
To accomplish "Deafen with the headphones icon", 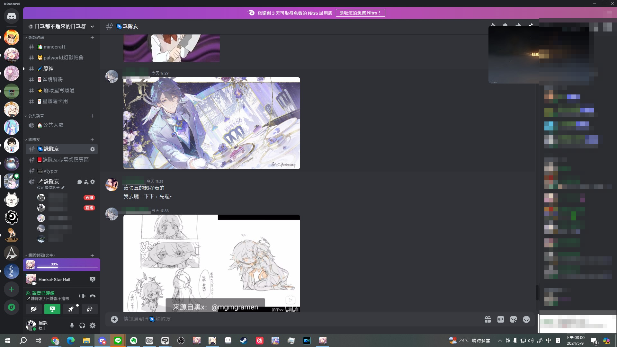I will pyautogui.click(x=82, y=325).
